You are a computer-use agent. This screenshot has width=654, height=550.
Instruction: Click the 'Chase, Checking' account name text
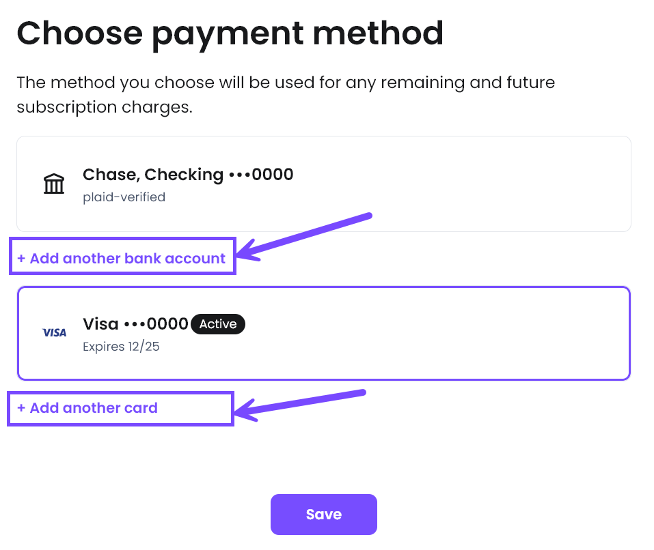(x=153, y=175)
